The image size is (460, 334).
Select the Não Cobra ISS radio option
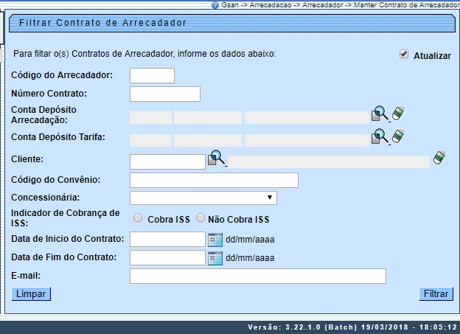[x=200, y=218]
